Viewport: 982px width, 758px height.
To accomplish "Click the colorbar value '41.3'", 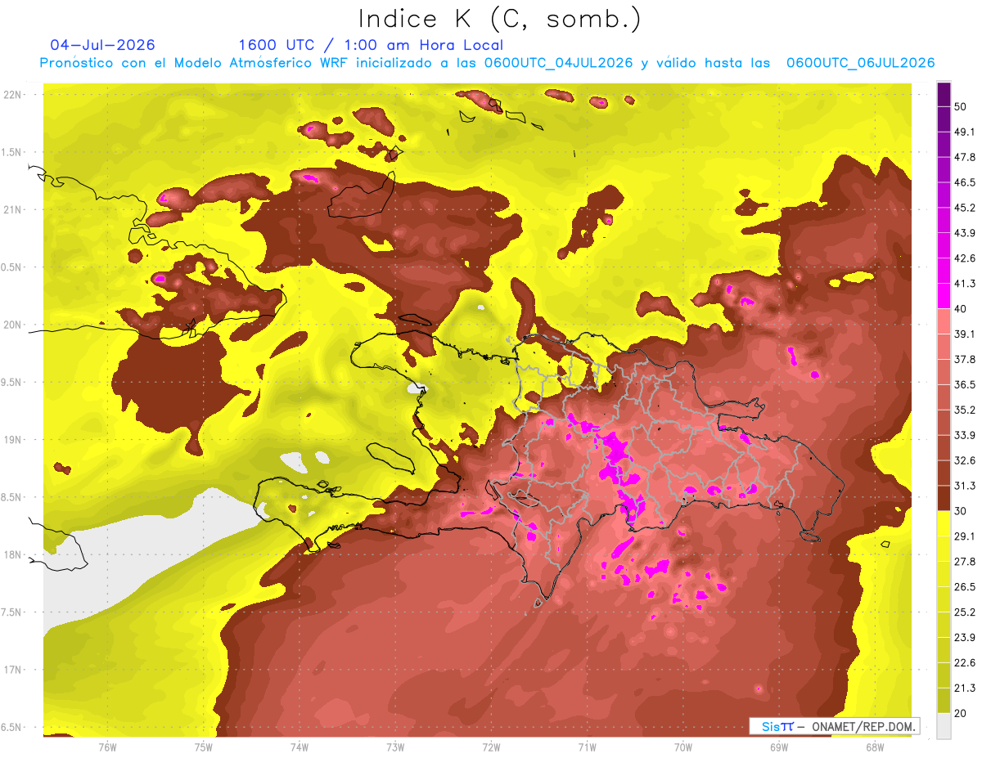I will tap(965, 284).
